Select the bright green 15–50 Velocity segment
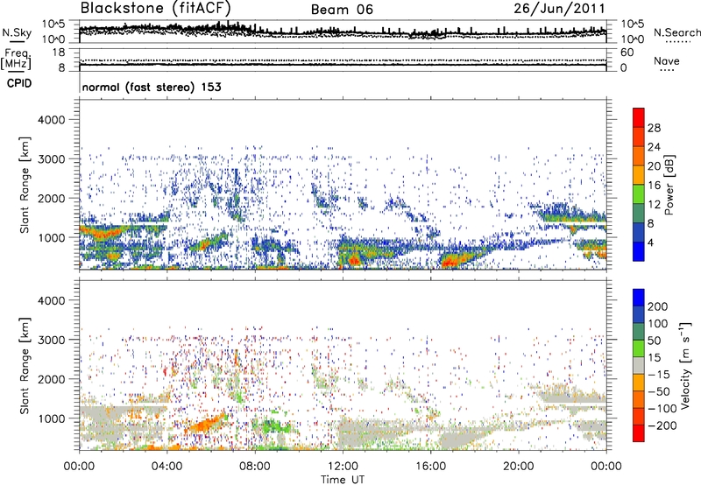701x485 pixels. click(639, 348)
